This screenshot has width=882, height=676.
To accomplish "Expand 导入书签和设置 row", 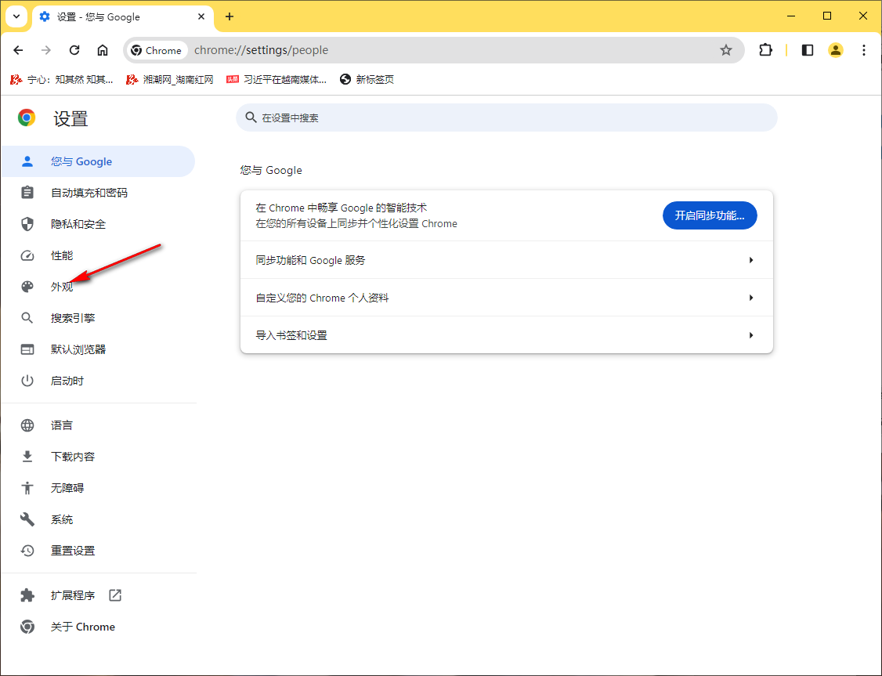I will (x=506, y=335).
